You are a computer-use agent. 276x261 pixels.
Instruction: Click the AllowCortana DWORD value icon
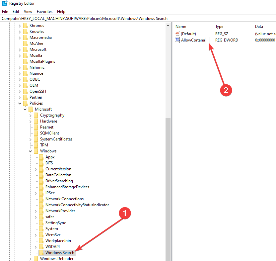(177, 40)
